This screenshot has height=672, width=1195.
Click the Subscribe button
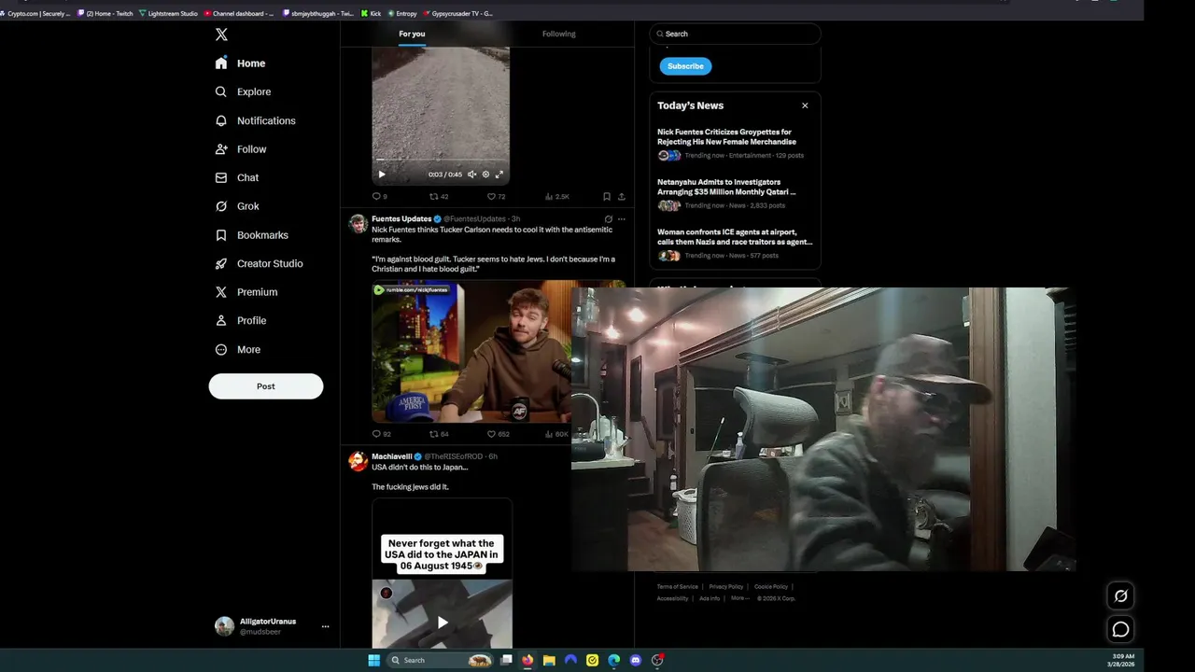point(685,66)
